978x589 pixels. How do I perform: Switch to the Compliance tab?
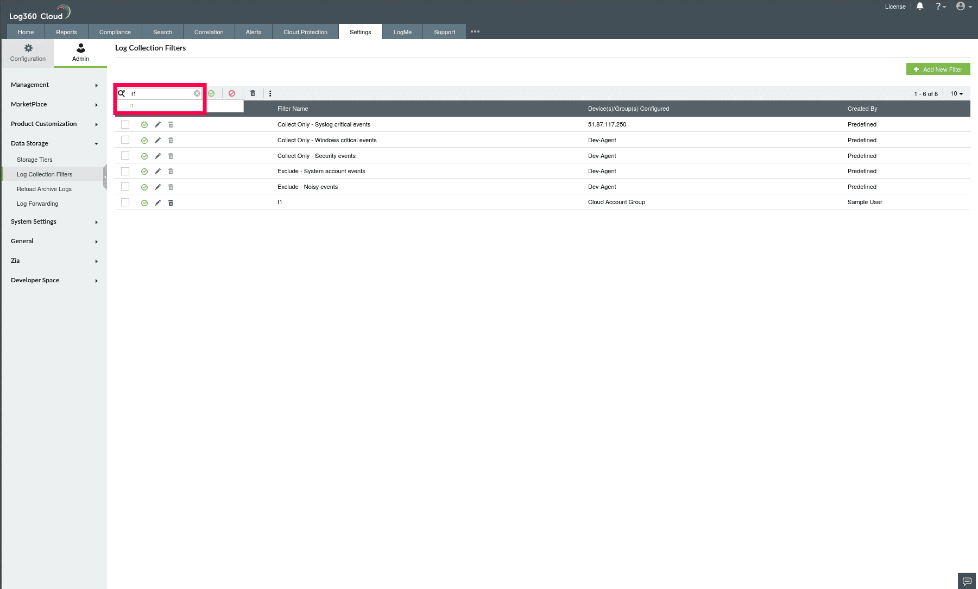[x=115, y=31]
